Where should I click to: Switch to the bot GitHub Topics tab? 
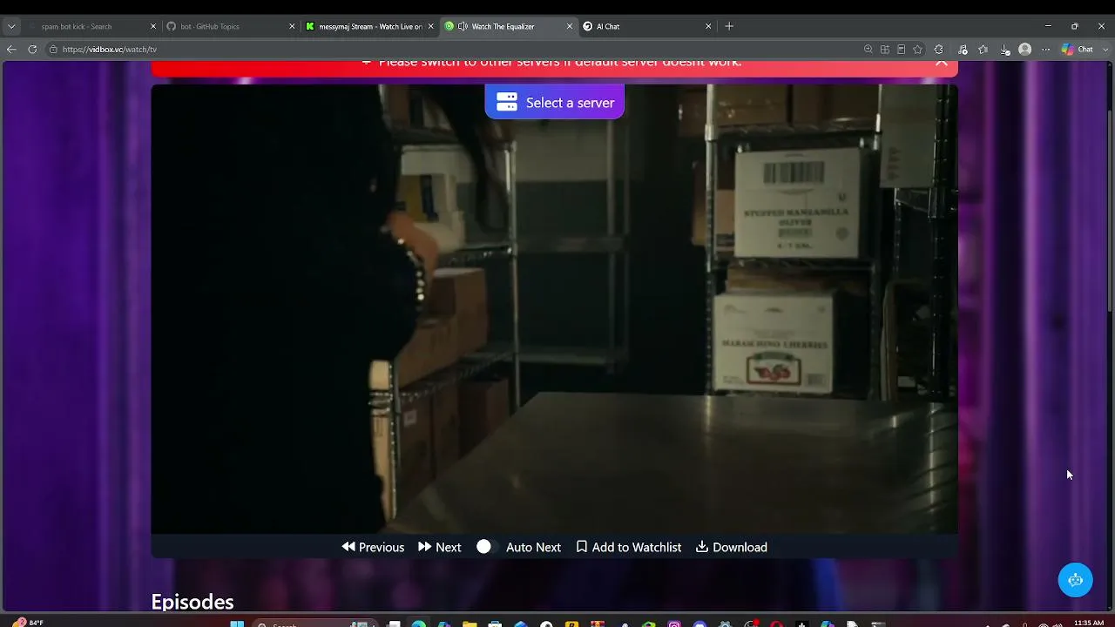pyautogui.click(x=231, y=26)
